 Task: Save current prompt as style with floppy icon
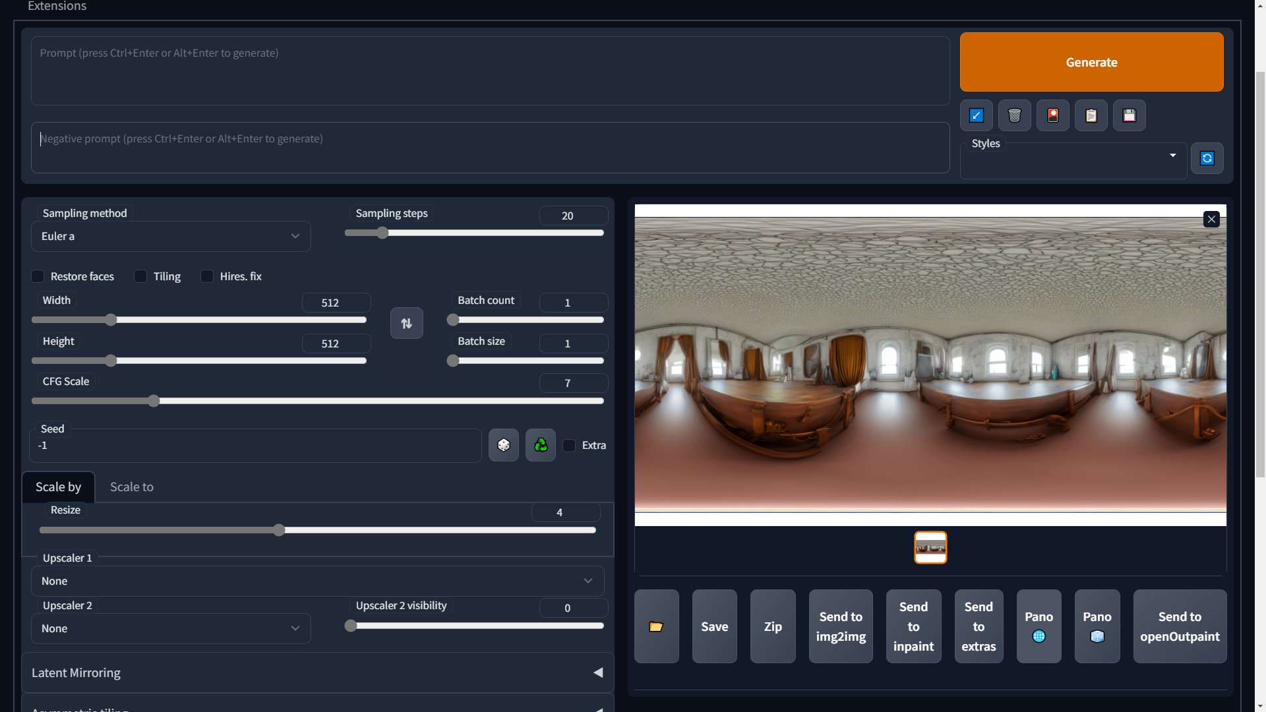click(1129, 115)
